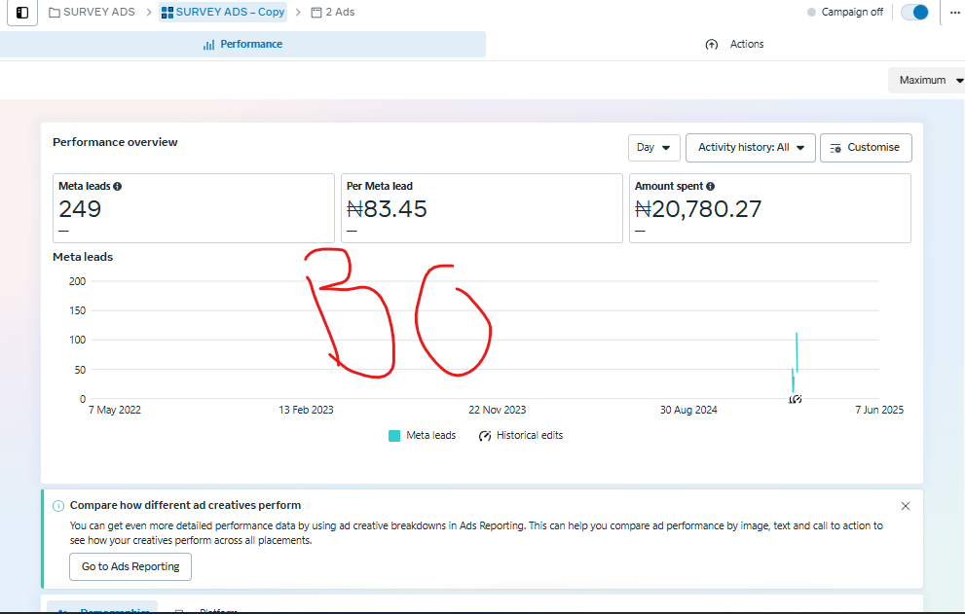
Task: Click the 30 Aug 2024 axis date
Action: (688, 410)
